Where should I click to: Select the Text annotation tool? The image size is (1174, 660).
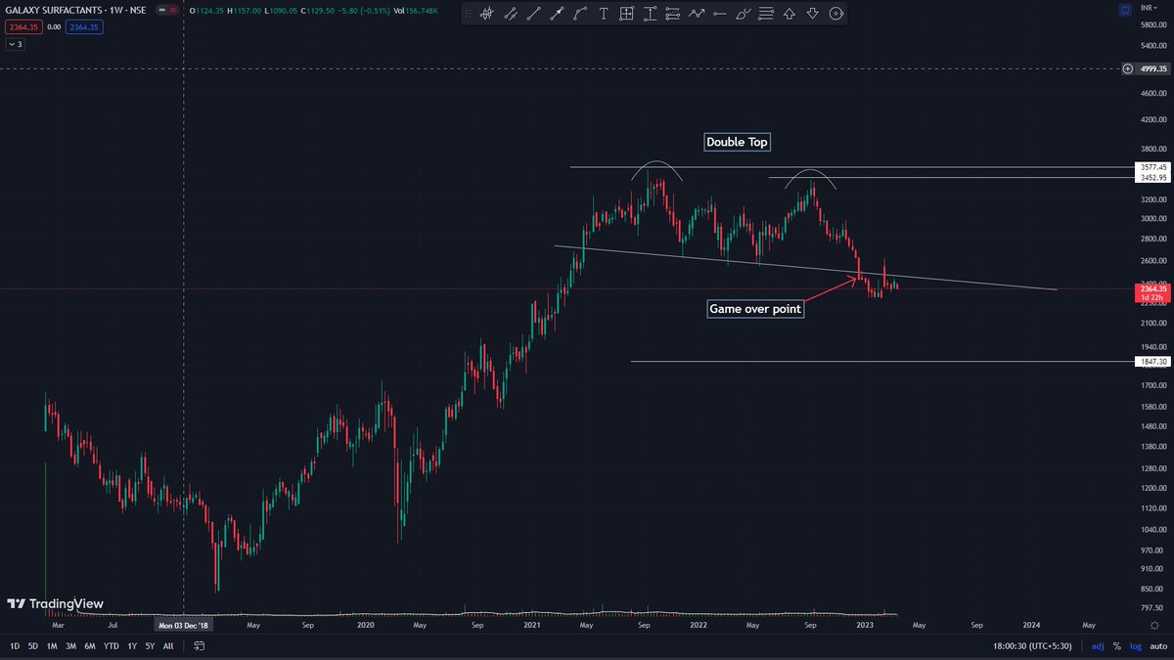coord(604,14)
